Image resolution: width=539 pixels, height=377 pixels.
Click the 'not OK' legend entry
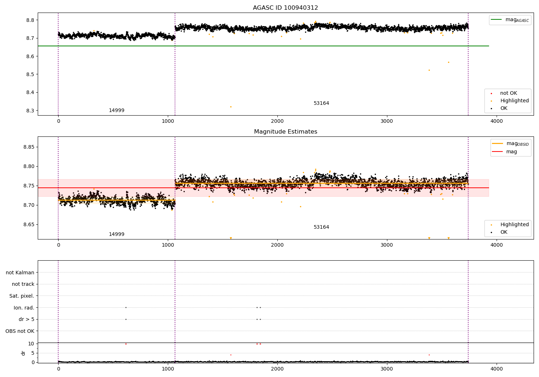(504, 93)
